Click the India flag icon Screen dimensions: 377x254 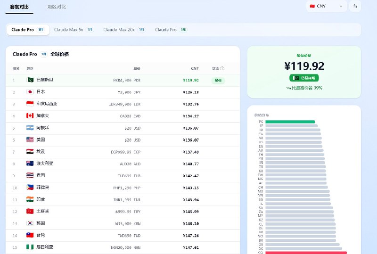click(x=30, y=199)
